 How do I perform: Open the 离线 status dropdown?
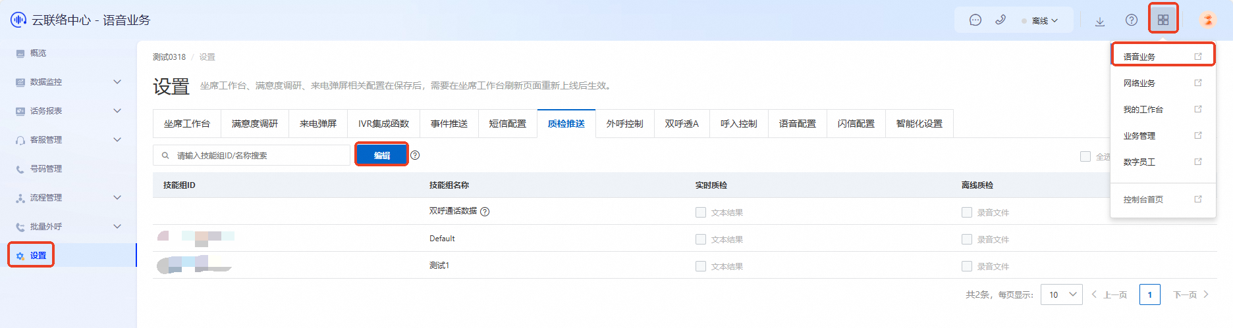pos(1041,20)
